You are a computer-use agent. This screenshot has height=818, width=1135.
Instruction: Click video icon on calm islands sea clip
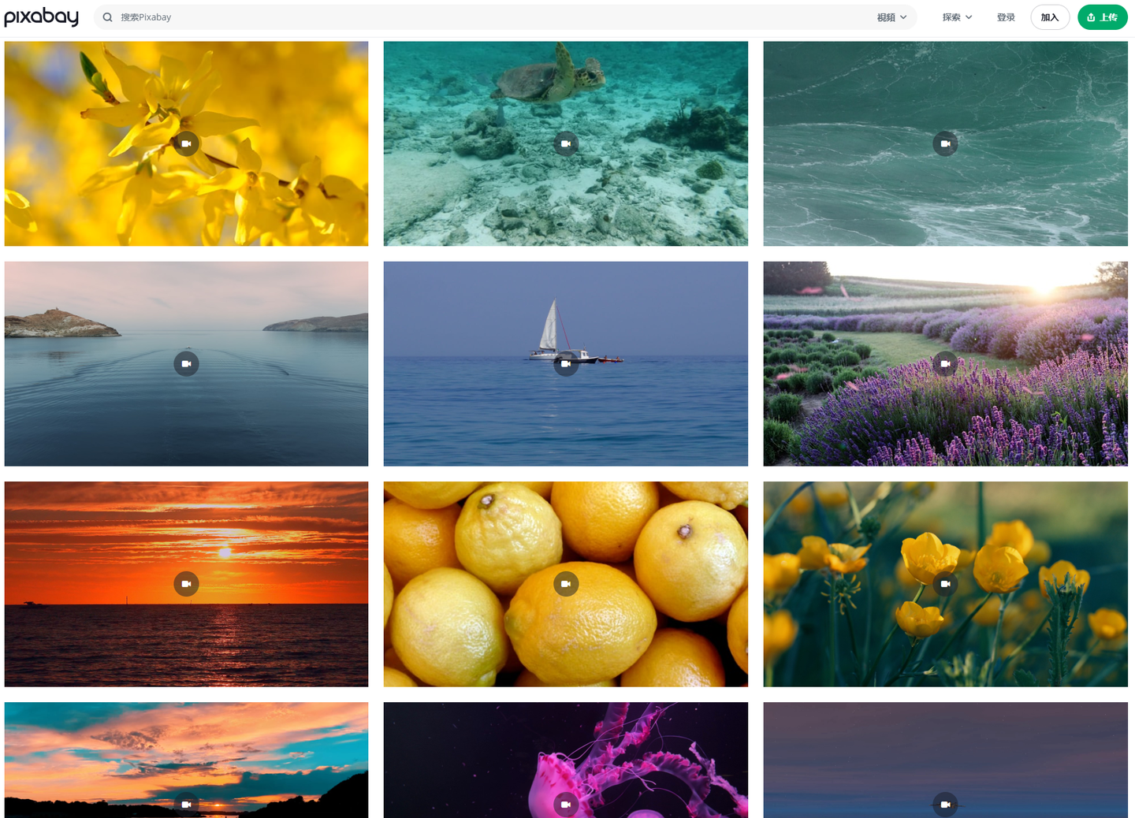click(x=186, y=363)
